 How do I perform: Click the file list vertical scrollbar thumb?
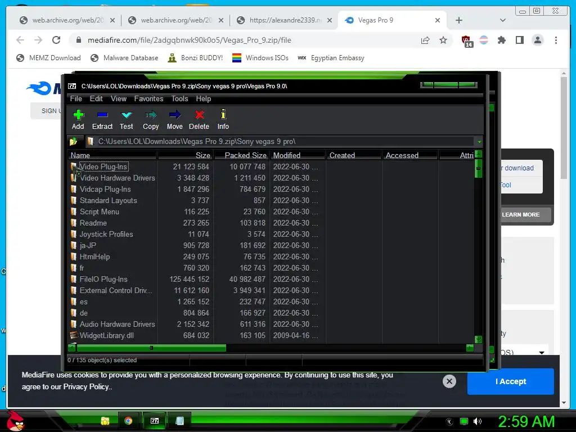[478, 168]
